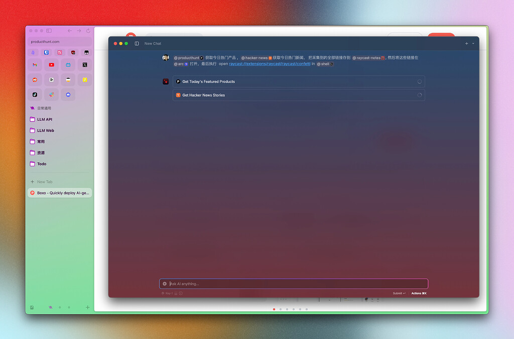Open the Reddit pinned site in Arc
This screenshot has height=339, width=514.
tap(35, 80)
